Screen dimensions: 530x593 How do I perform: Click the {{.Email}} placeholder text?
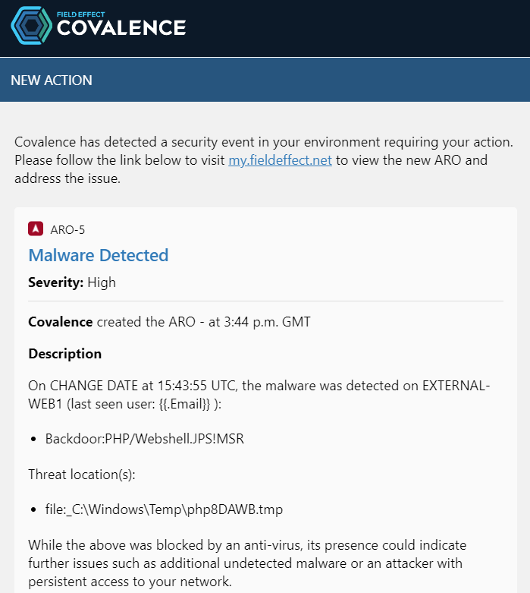[x=184, y=404]
